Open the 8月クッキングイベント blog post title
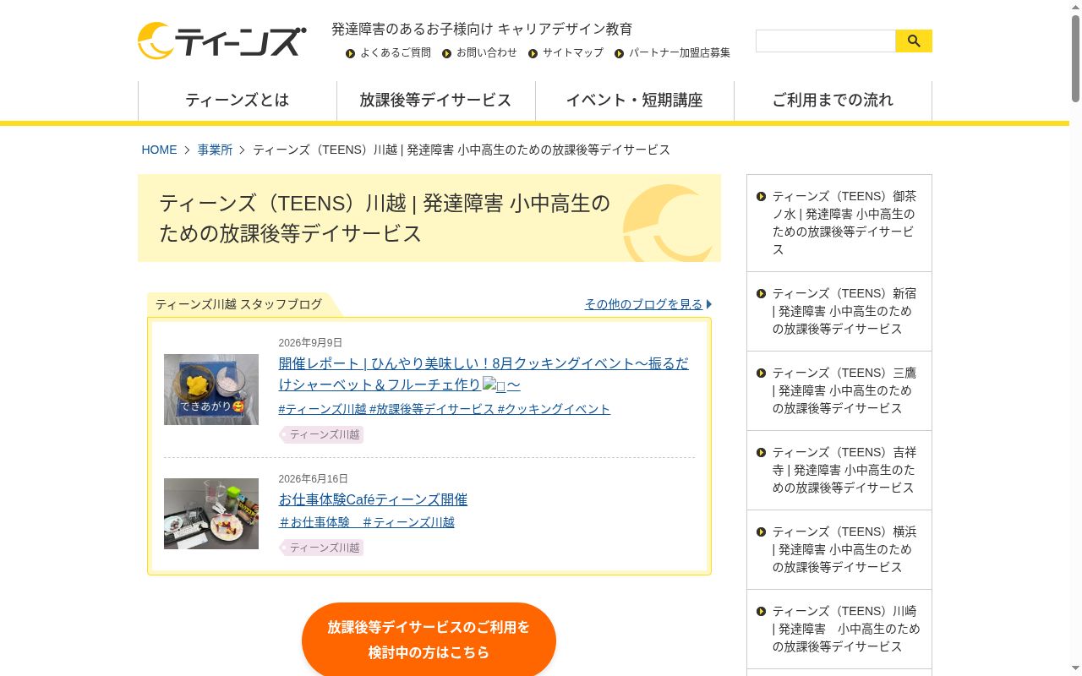The height and width of the screenshot is (676, 1082). pos(484,373)
